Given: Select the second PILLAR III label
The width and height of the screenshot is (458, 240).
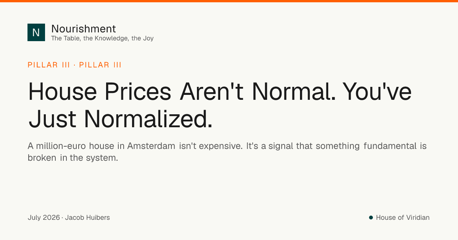Looking at the screenshot, I should (100, 65).
